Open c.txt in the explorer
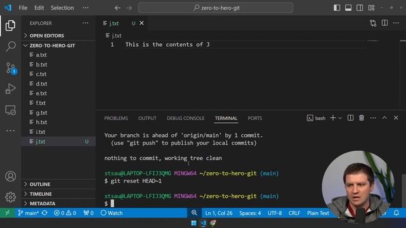This screenshot has height=228, width=406. coord(58,74)
